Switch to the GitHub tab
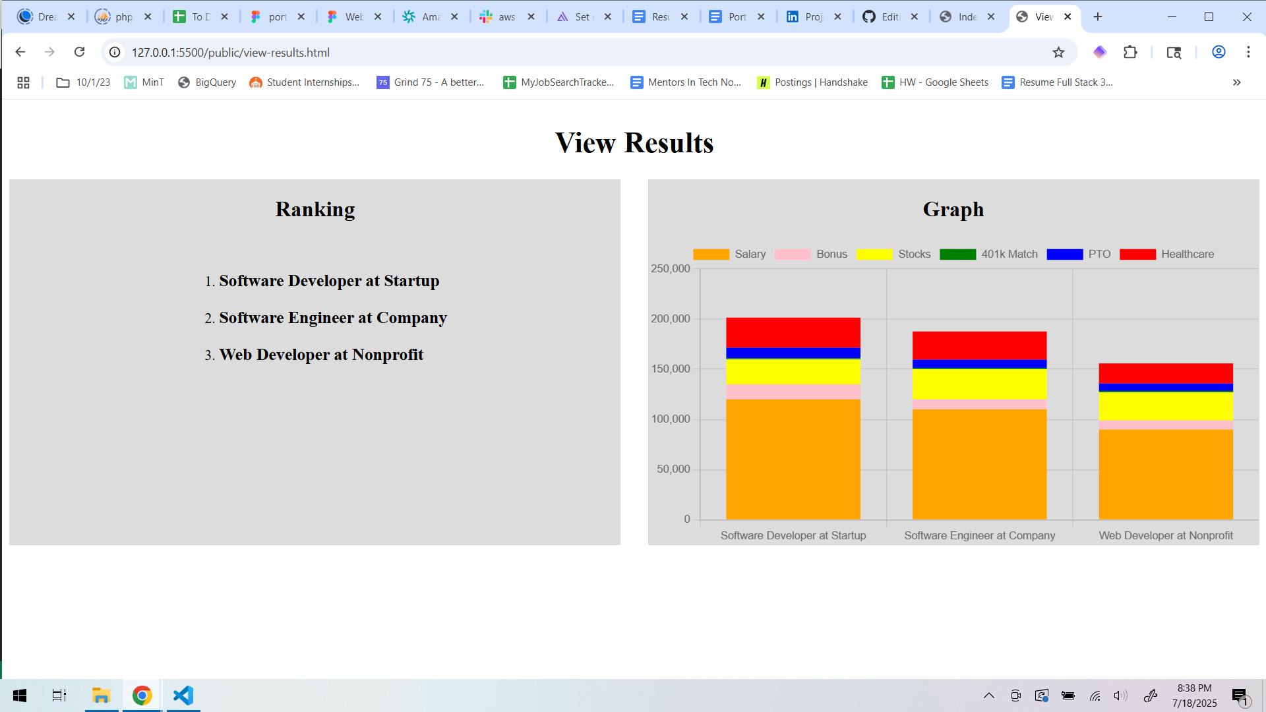 click(882, 17)
